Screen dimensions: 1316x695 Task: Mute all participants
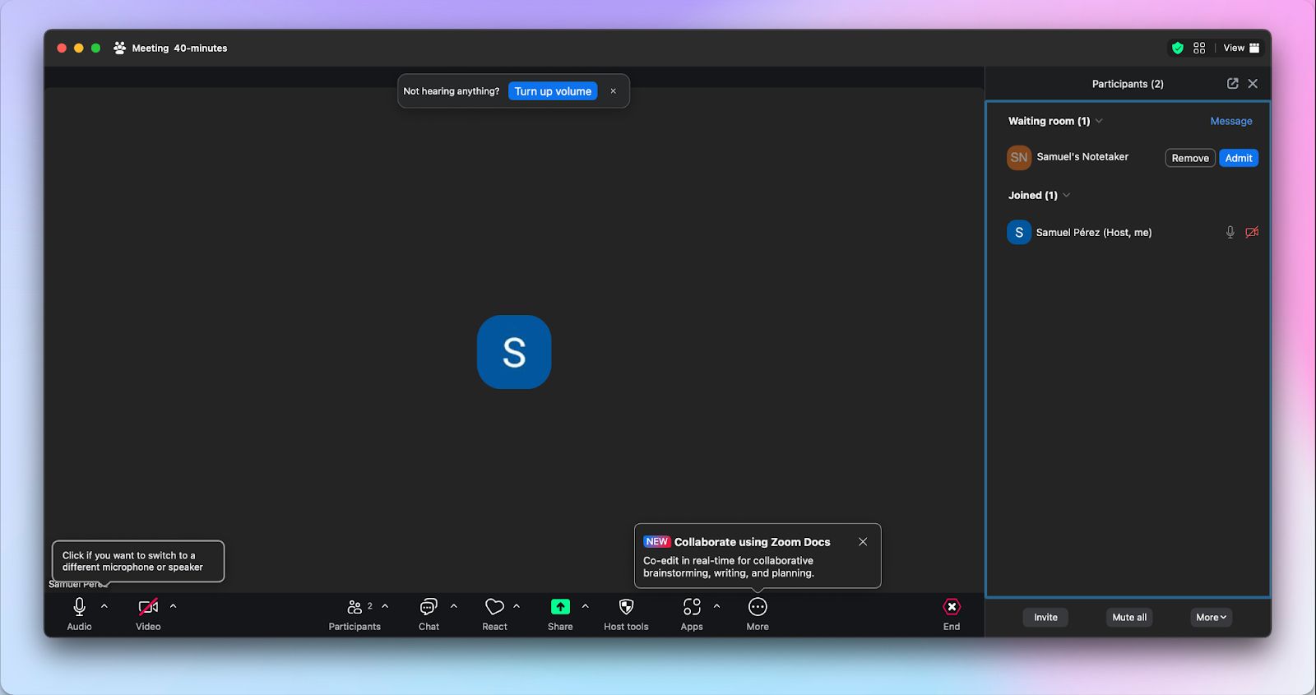click(1129, 617)
